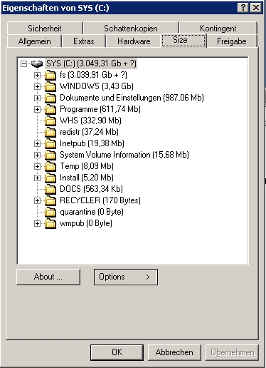The image size is (266, 368).
Task: Click the RECYCLER folder icon
Action: click(50, 200)
